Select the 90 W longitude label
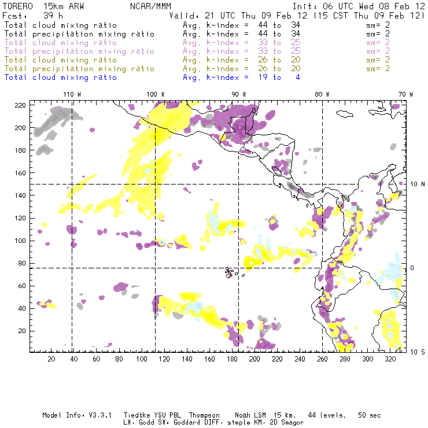Image resolution: width=428 pixels, height=428 pixels. (x=239, y=94)
